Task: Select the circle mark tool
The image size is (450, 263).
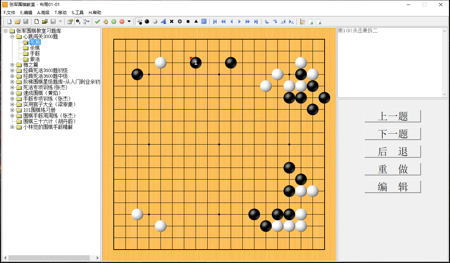Action: point(180,22)
